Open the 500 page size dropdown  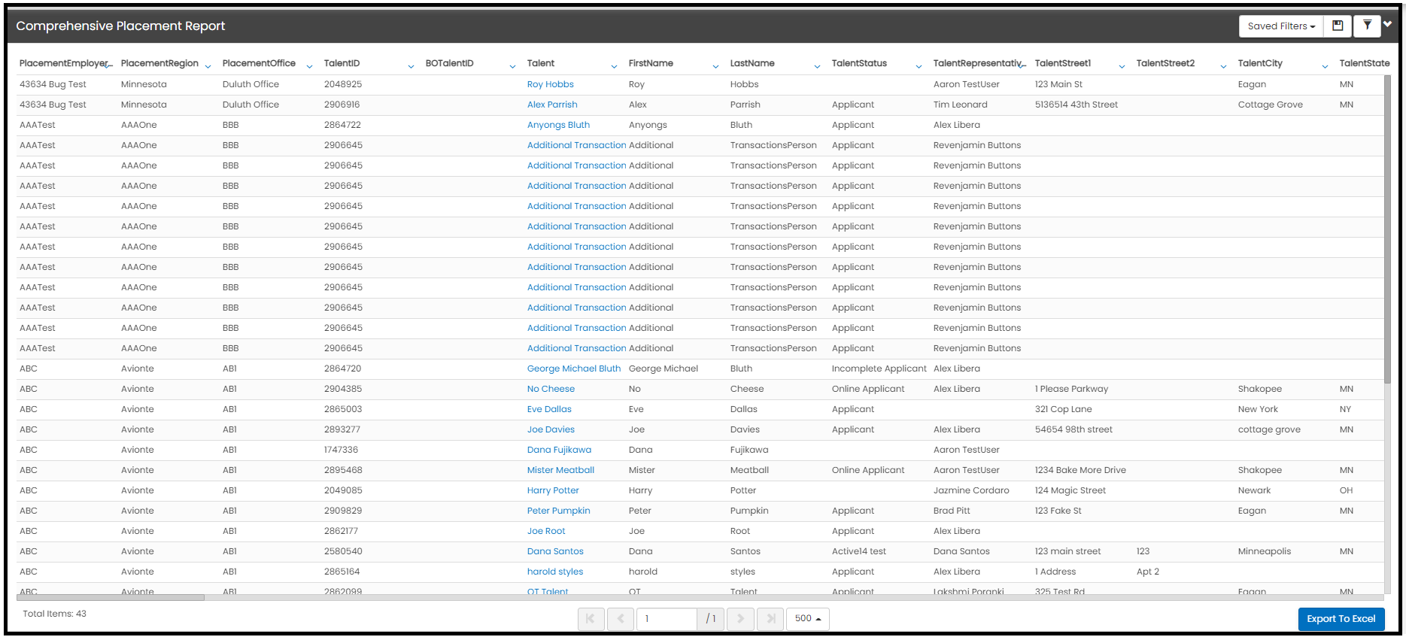[808, 619]
